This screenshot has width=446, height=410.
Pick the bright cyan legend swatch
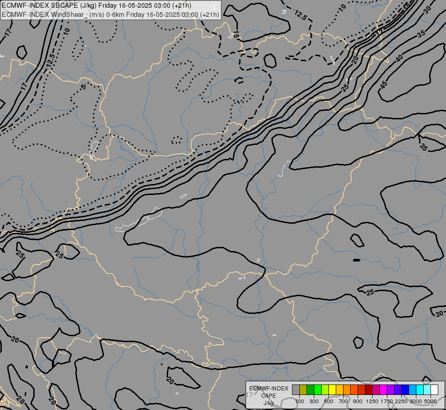click(420, 390)
